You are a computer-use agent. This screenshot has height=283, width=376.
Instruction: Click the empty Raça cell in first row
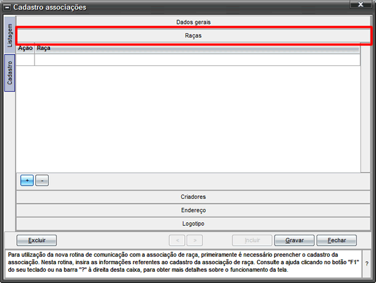coord(197,60)
